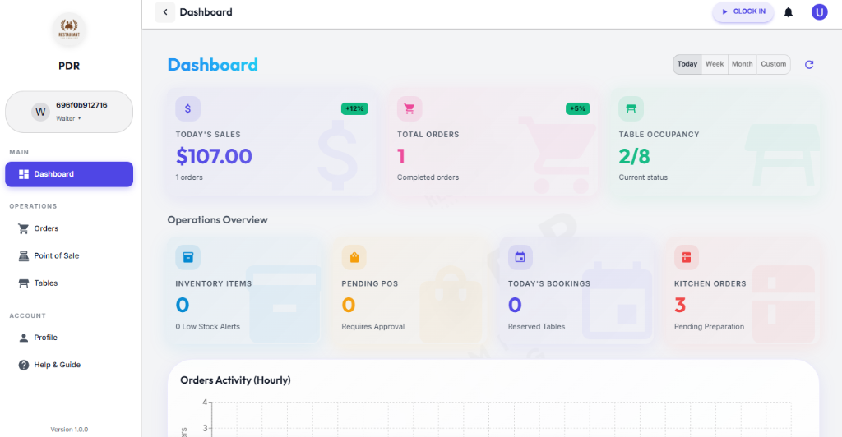Open the Help & Guide link
The height and width of the screenshot is (437, 842).
[x=57, y=365]
